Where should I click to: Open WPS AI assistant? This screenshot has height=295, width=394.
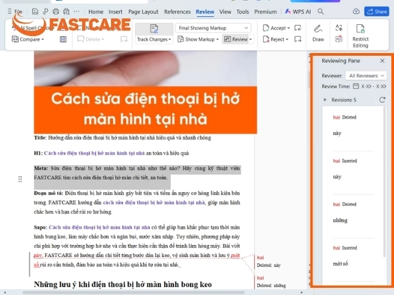pos(297,12)
